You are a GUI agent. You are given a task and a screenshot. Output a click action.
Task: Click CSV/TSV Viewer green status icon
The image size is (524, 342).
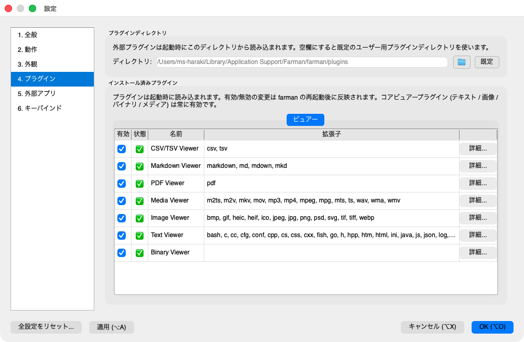140,149
